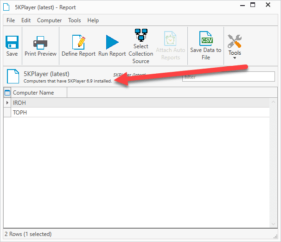
Task: Open the Help menu
Action: click(x=93, y=20)
